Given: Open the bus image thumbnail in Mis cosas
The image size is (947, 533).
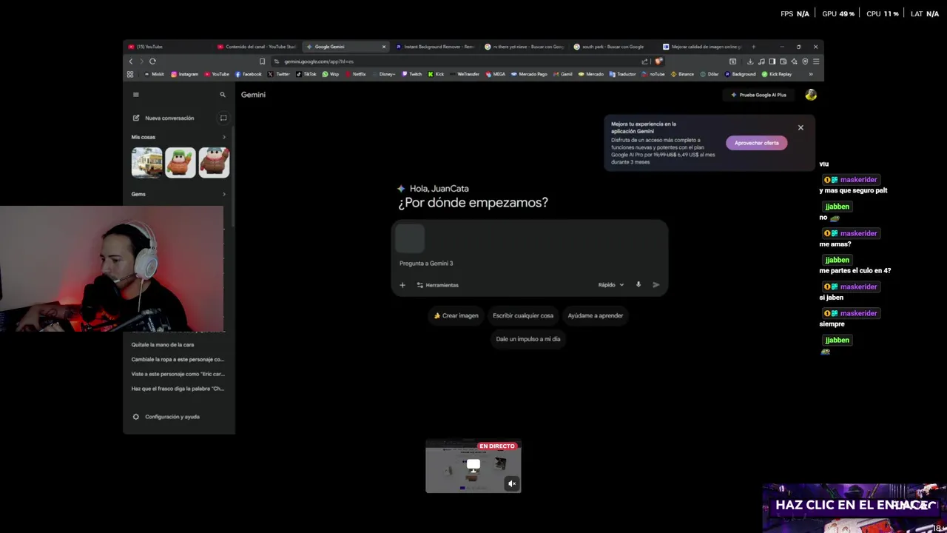Looking at the screenshot, I should 146,163.
